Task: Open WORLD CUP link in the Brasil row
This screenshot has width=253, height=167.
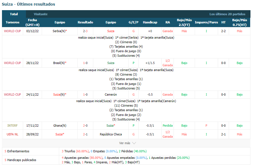Action: coord(12,63)
